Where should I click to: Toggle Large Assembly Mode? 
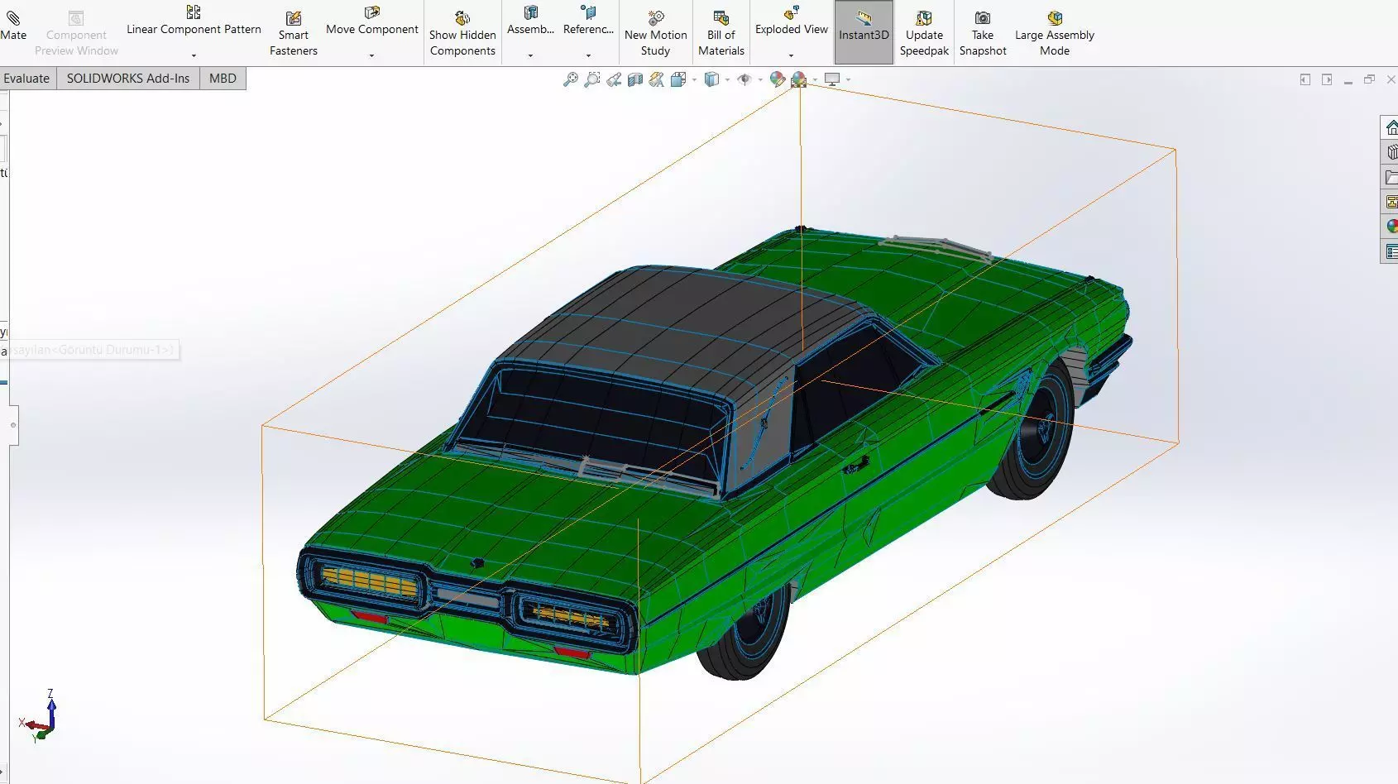(x=1055, y=33)
